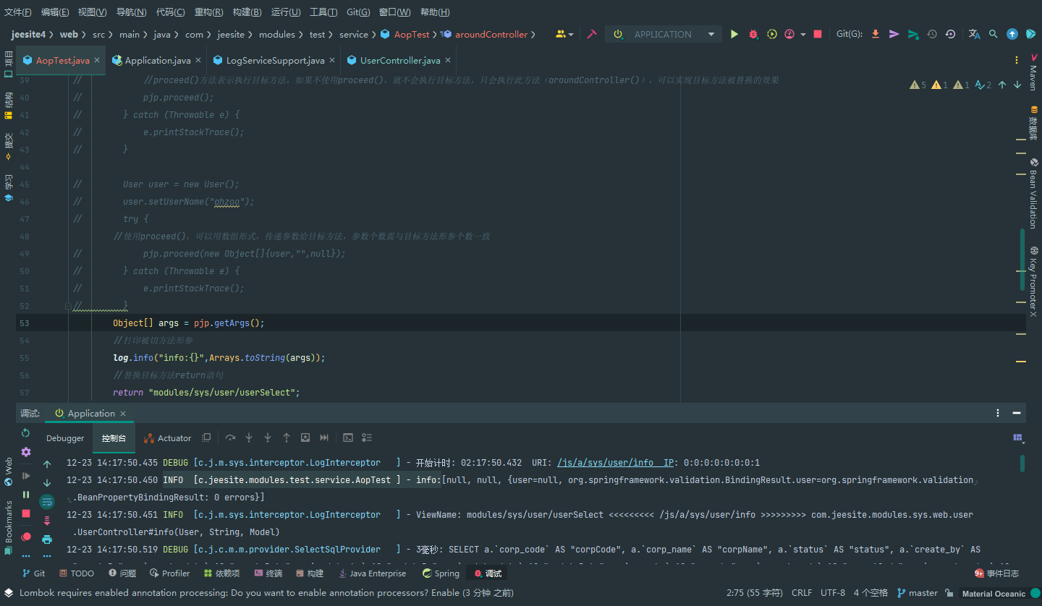Image resolution: width=1042 pixels, height=606 pixels.
Task: Expand profiler run options dropdown arrow
Action: (x=803, y=34)
